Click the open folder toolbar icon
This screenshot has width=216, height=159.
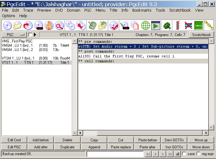(x=17, y=25)
